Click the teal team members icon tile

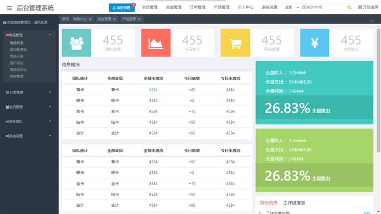[76, 43]
